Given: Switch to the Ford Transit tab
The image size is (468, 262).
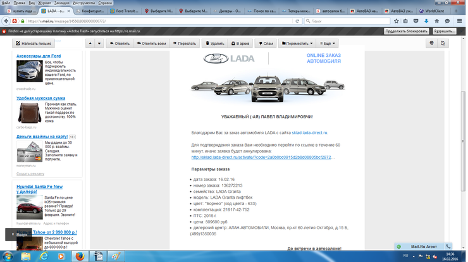Looking at the screenshot, I should coord(124,11).
